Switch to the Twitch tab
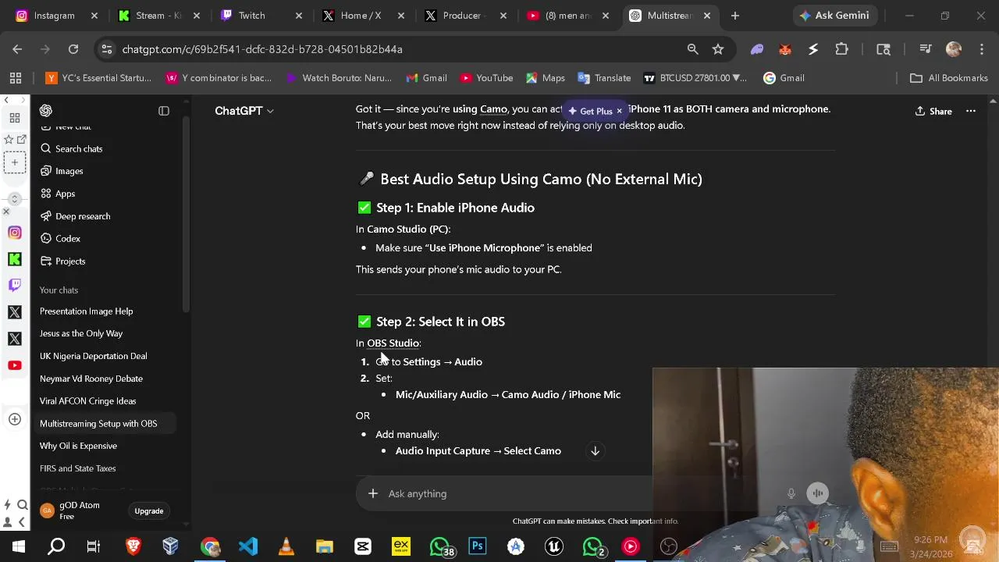 [261, 16]
